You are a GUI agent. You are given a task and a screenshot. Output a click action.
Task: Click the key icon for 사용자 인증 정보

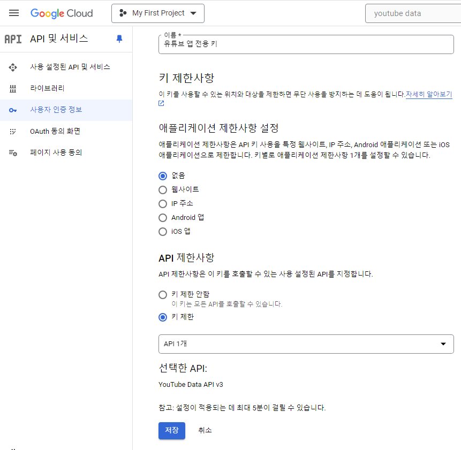pyautogui.click(x=13, y=110)
